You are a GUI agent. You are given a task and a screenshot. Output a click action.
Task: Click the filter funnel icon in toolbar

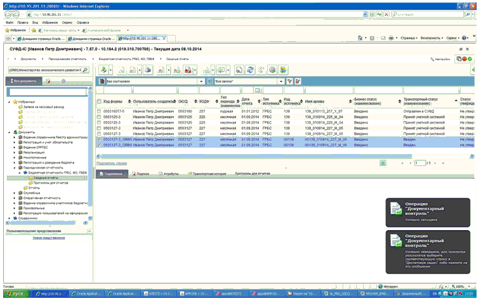pos(289,81)
